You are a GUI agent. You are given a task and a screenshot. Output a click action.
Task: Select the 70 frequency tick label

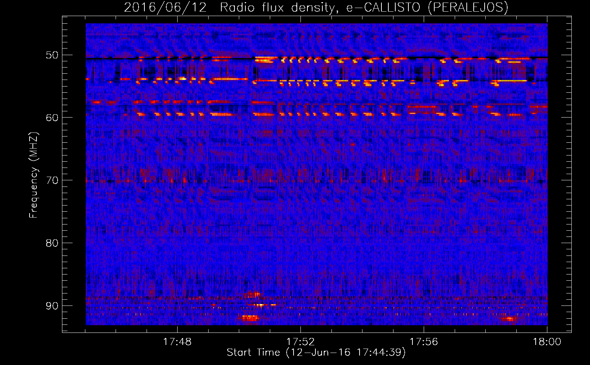coord(52,180)
